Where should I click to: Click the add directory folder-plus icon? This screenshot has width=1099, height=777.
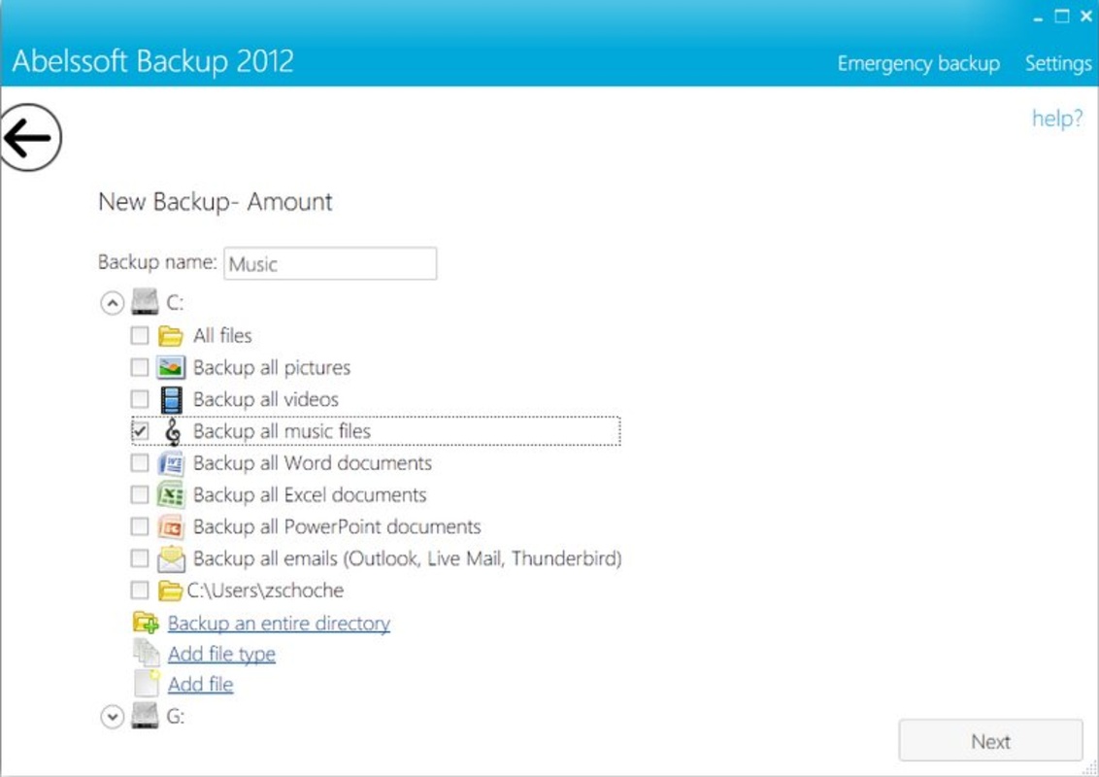tap(146, 623)
